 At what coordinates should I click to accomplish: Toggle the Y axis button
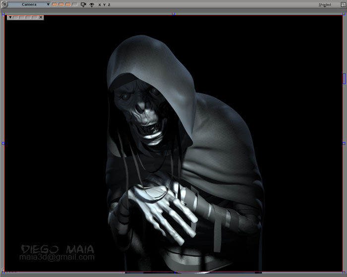[104, 4]
